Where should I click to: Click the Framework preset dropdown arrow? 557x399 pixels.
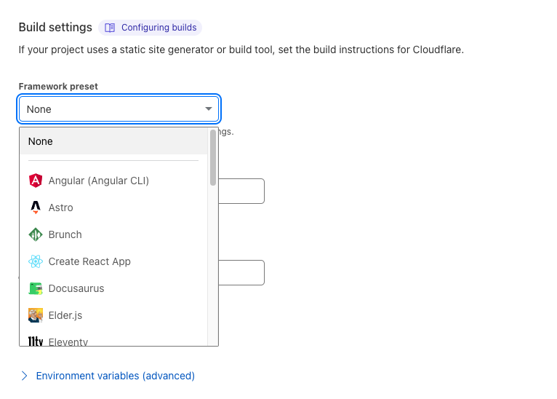(x=209, y=108)
